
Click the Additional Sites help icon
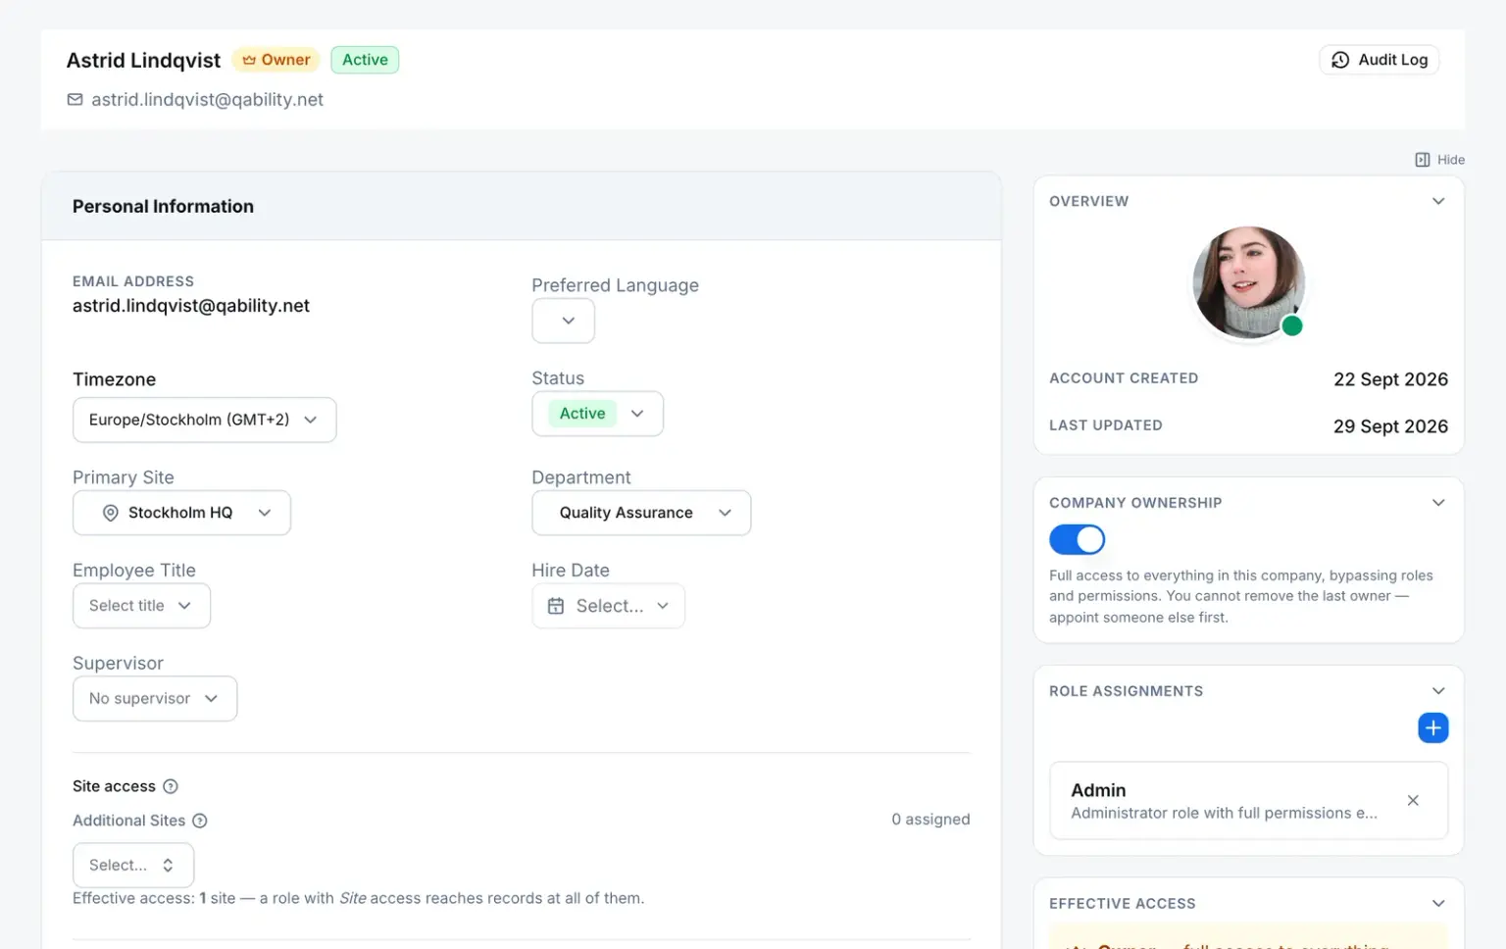coord(200,821)
